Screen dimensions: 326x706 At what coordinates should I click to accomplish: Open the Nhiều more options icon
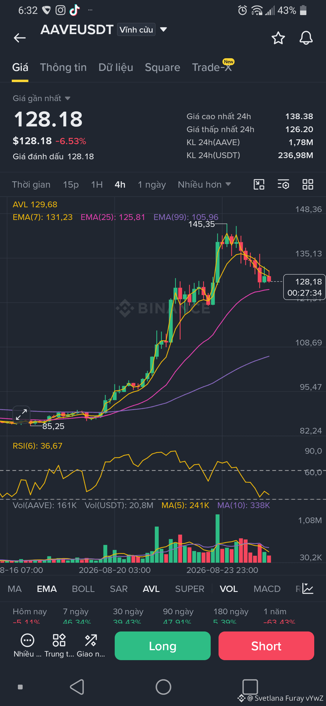[x=27, y=646]
